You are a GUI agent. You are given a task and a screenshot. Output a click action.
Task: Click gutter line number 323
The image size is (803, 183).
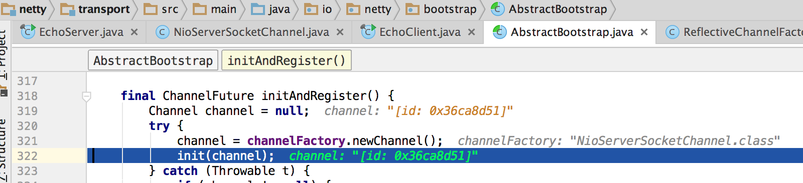coord(27,171)
